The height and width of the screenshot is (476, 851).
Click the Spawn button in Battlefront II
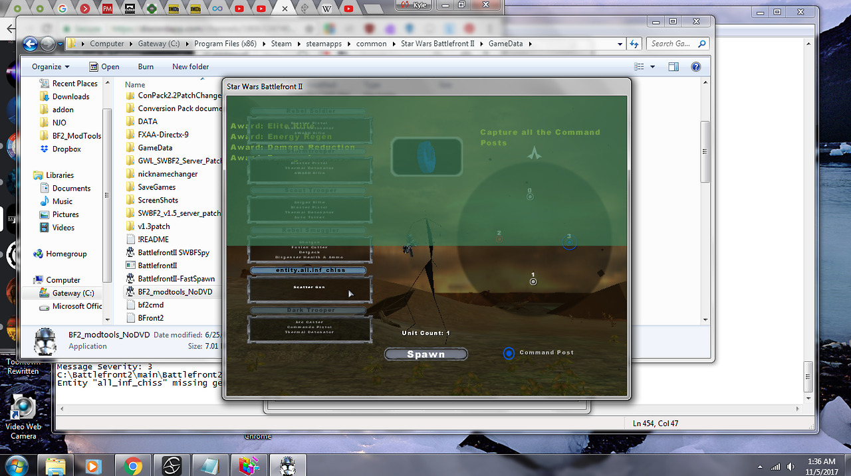426,355
